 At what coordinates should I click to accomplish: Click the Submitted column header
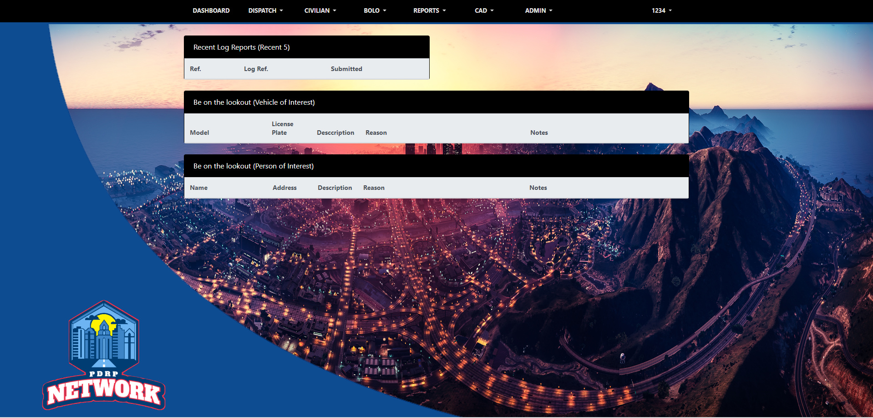(x=346, y=69)
